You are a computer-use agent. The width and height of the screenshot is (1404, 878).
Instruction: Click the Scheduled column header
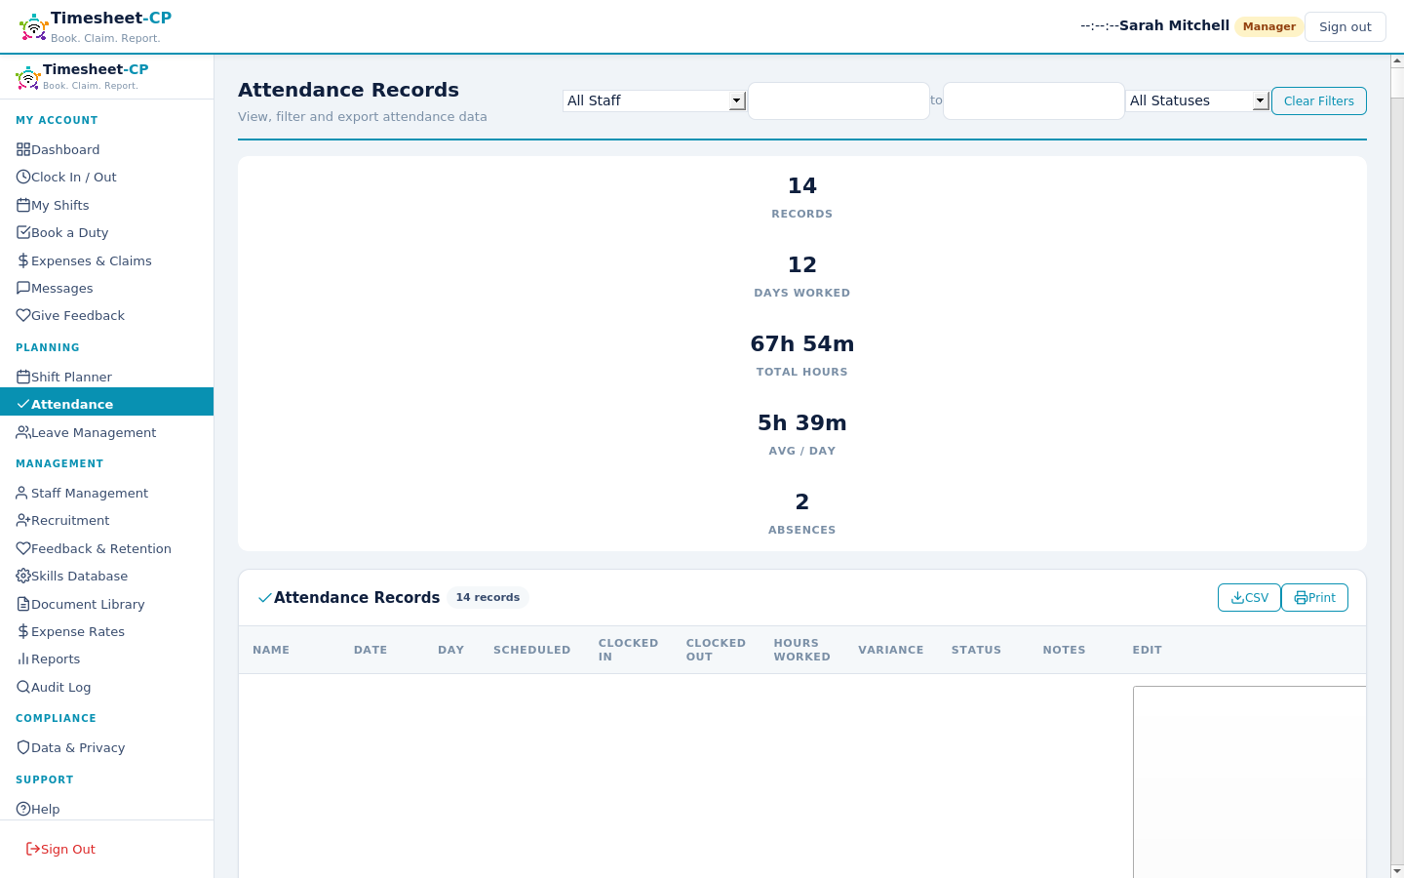(x=531, y=650)
